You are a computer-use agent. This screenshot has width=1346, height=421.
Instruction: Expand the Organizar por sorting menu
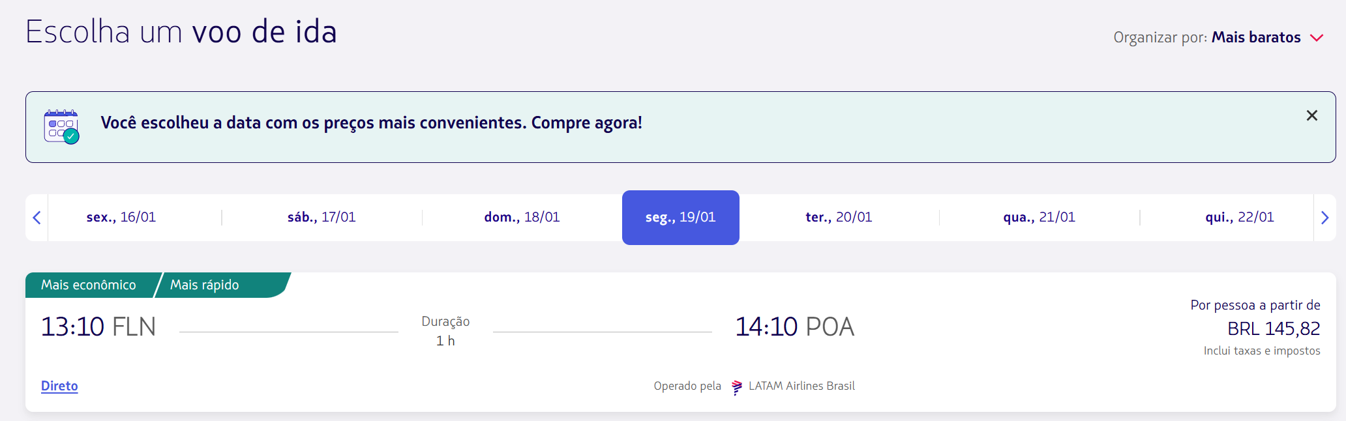(x=1218, y=37)
